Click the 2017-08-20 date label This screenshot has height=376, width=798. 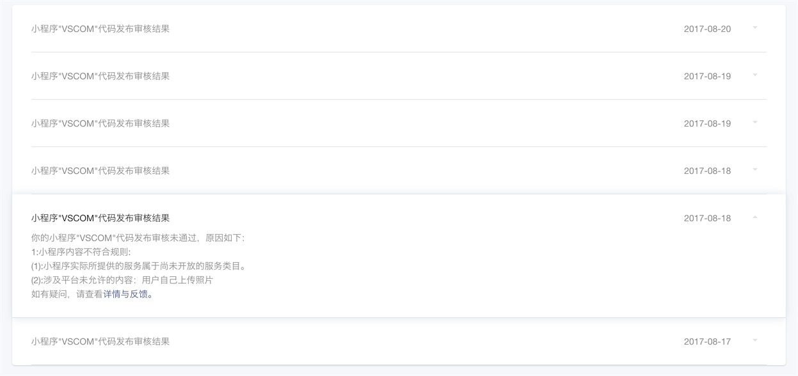[x=707, y=29]
